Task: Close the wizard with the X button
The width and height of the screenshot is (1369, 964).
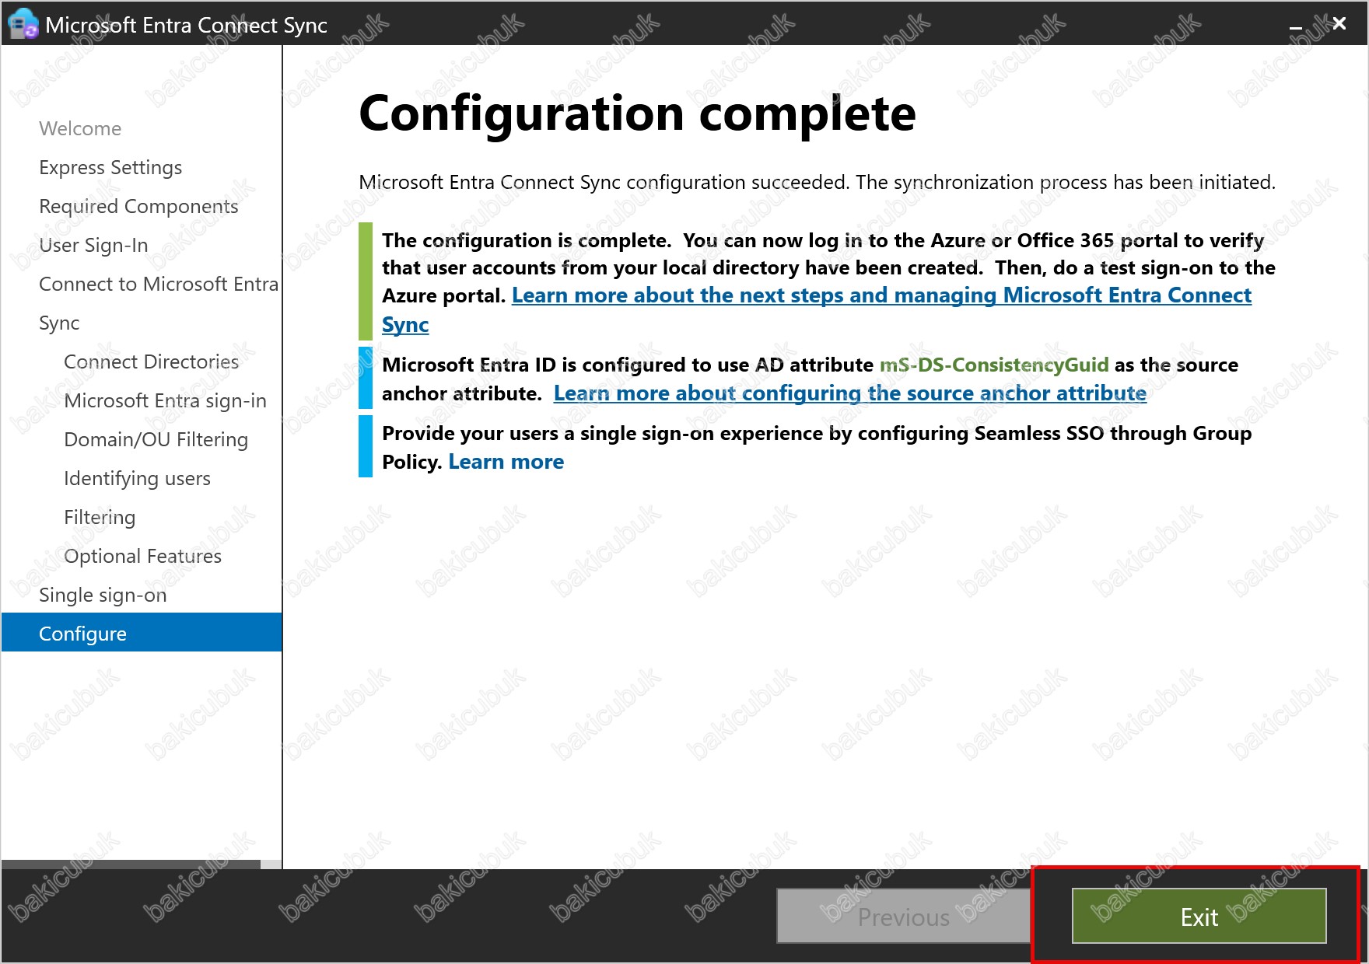Action: point(1339,24)
